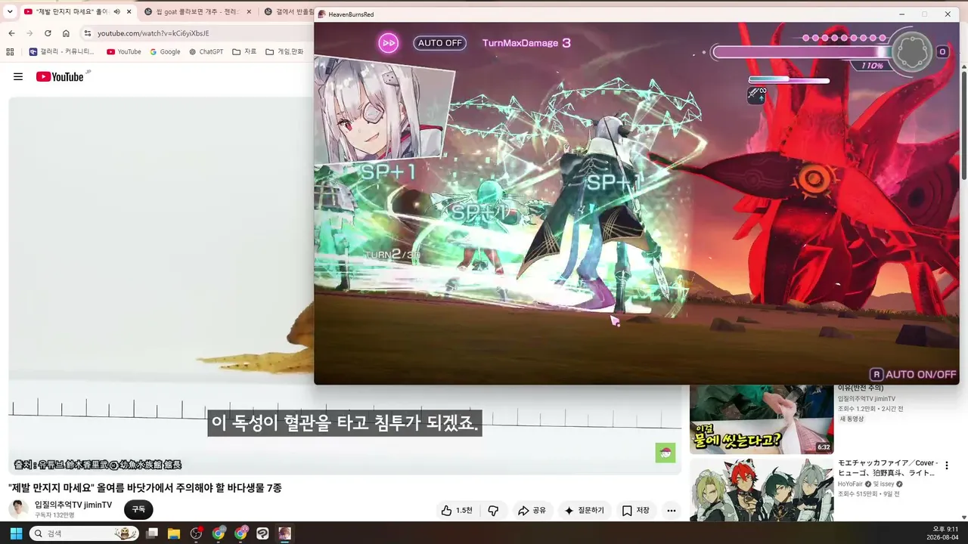Open the Chrome home page
Viewport: 968px width, 544px height.
[x=66, y=33]
